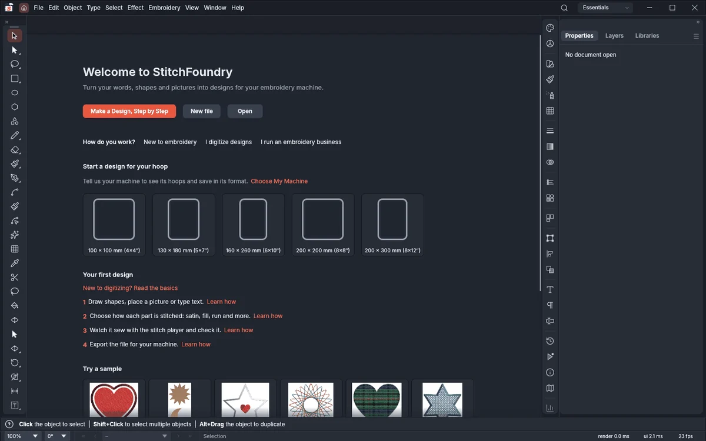Click the help question mark in status bar
The width and height of the screenshot is (706, 441).
(9, 424)
